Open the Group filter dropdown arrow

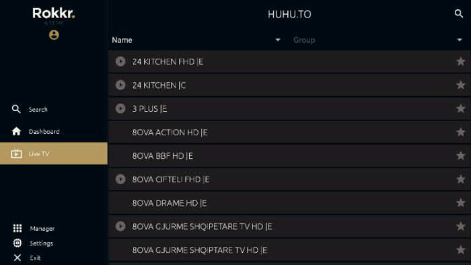point(460,40)
